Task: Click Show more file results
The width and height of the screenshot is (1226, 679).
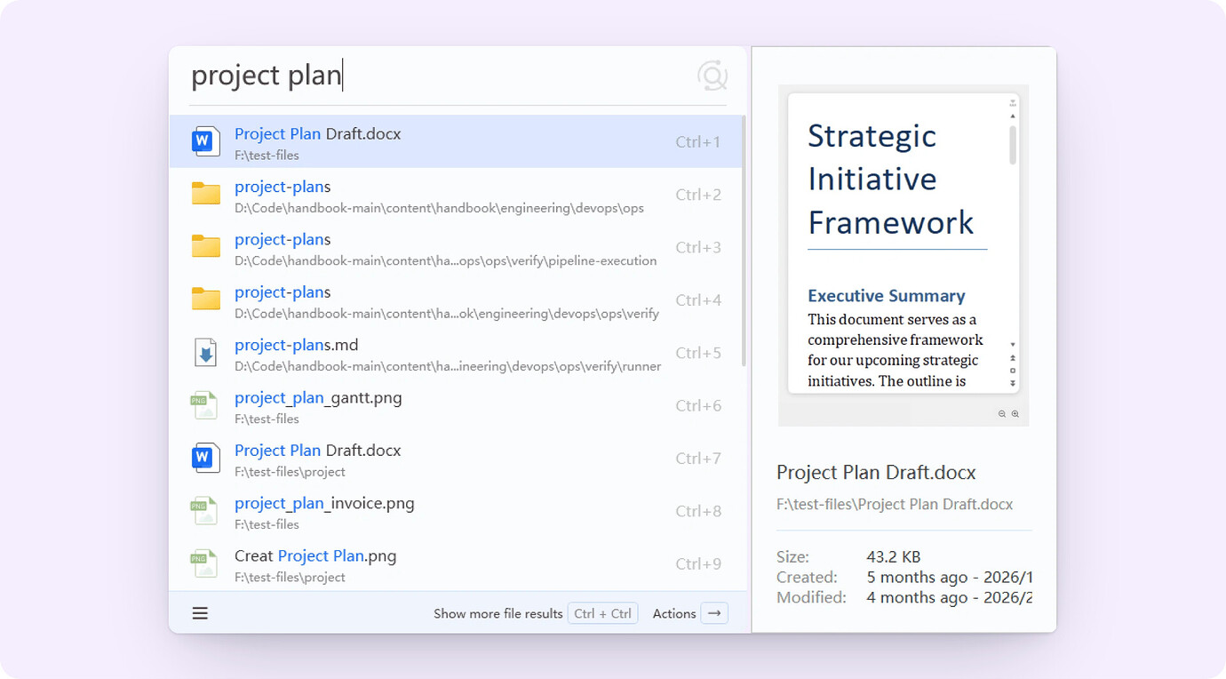Action: click(x=498, y=613)
